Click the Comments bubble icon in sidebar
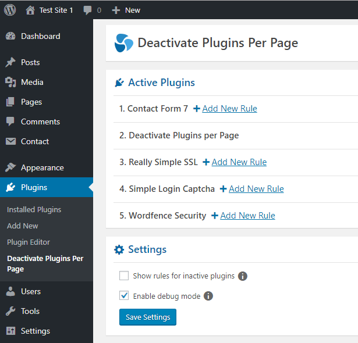 (x=10, y=122)
